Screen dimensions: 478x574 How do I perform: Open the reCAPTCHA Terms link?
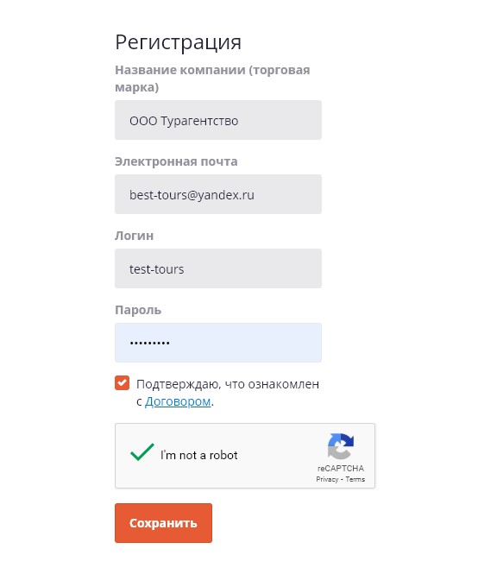pos(355,479)
